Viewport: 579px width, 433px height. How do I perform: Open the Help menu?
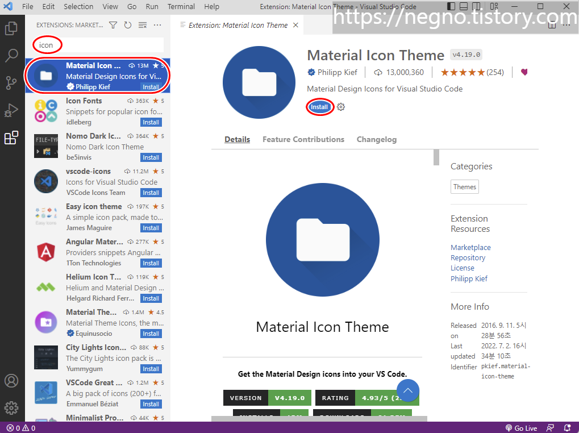pos(211,7)
